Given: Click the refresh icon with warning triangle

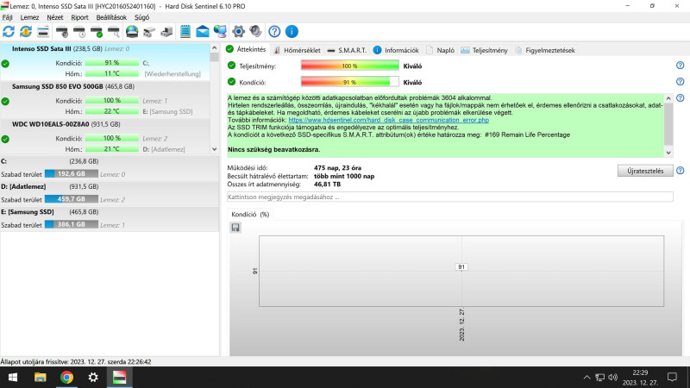Looking at the screenshot, I should click(x=26, y=32).
